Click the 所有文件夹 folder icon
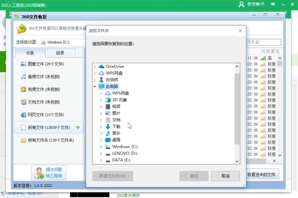The width and height of the screenshot is (298, 198). click(x=23, y=140)
